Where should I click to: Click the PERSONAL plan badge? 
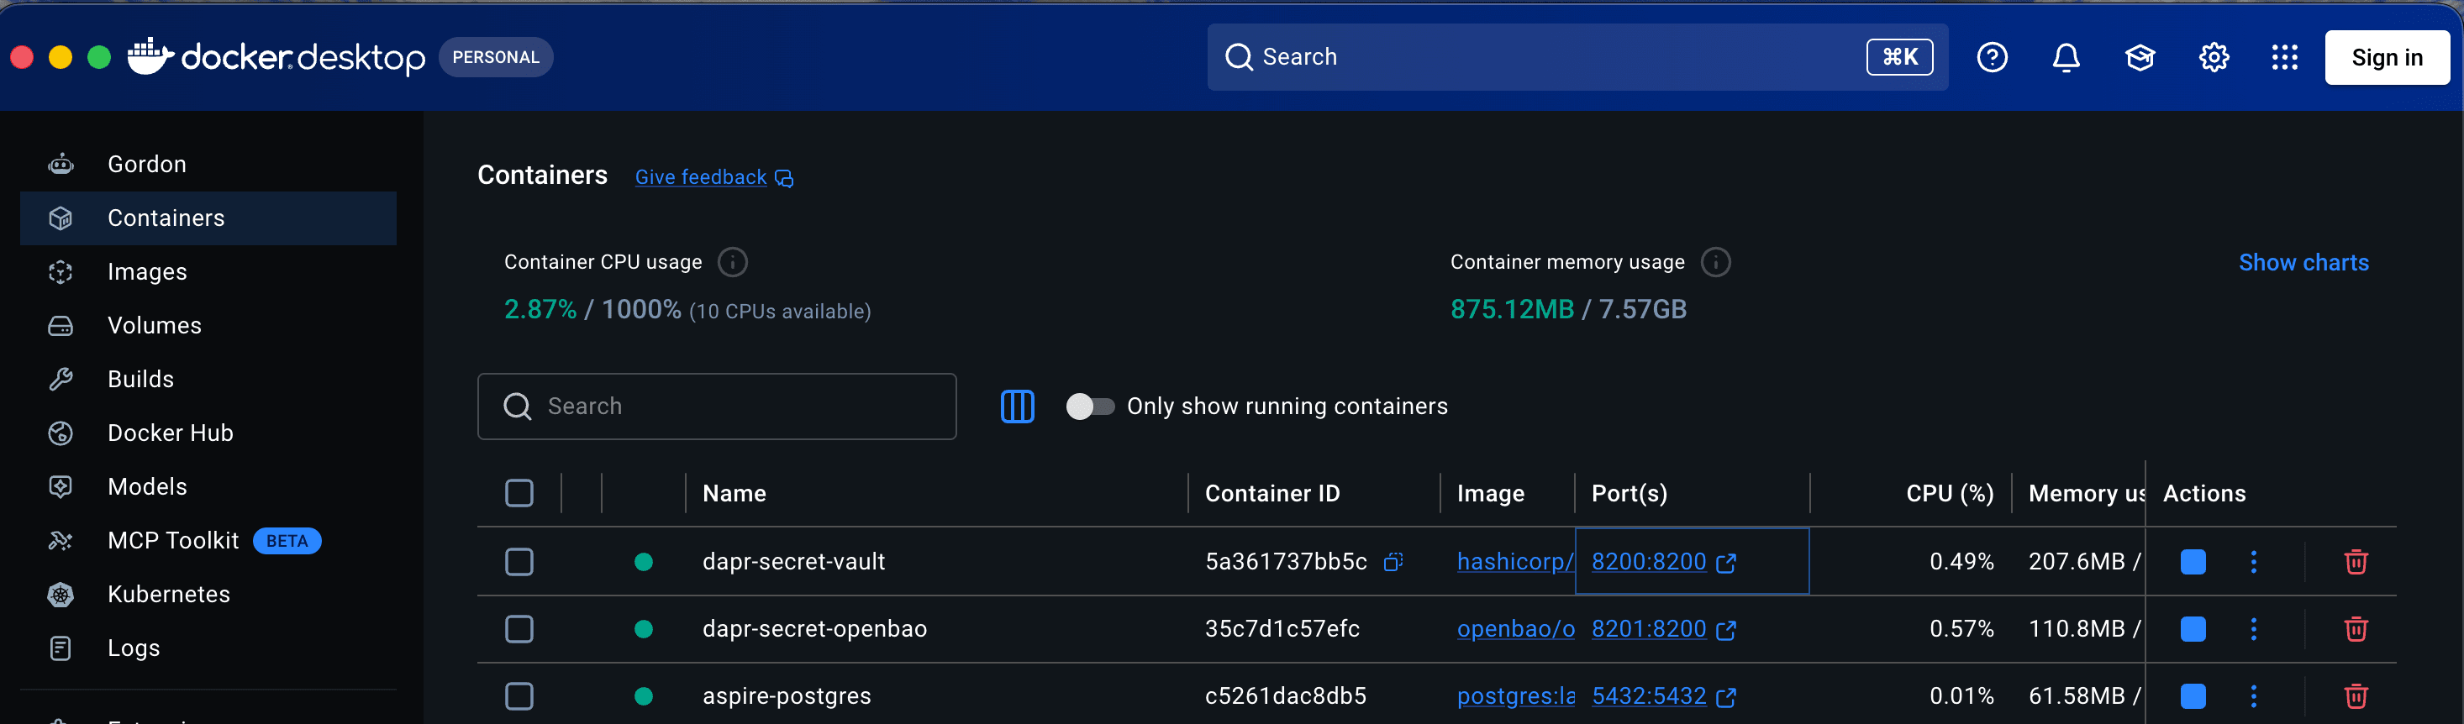[496, 57]
